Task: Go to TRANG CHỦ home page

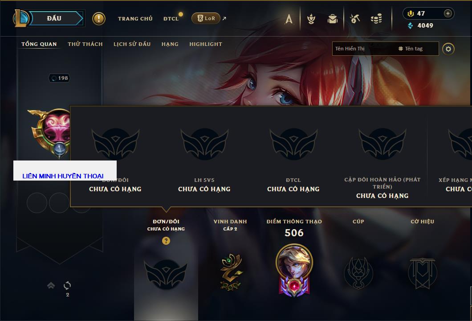Action: [135, 19]
